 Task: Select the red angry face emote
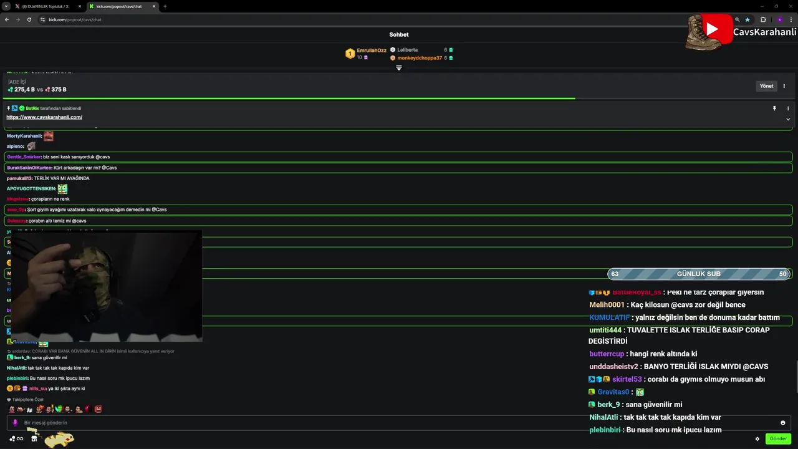pos(98,409)
